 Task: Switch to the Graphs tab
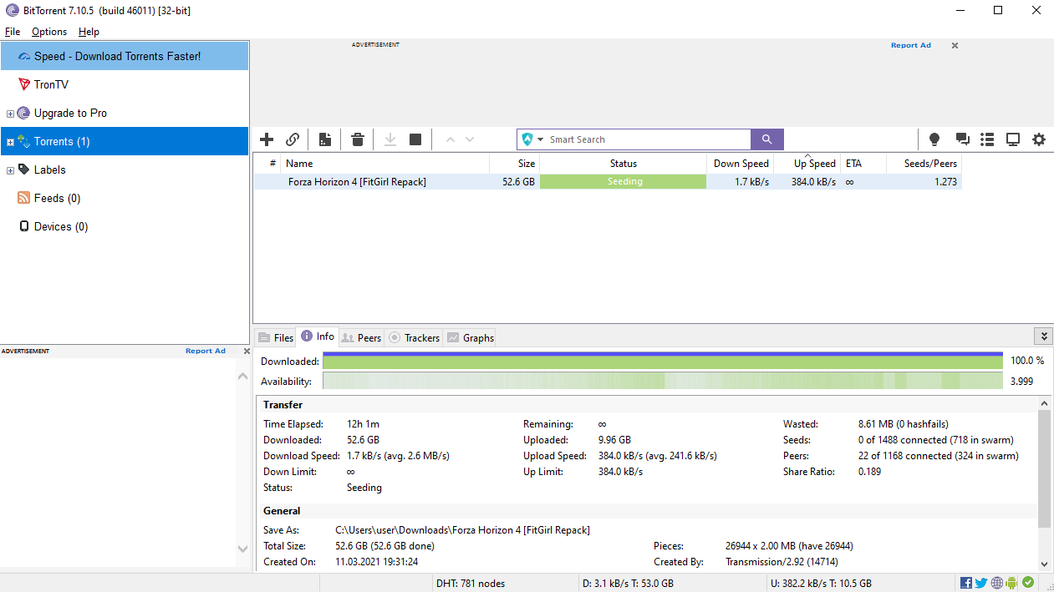[x=470, y=337]
